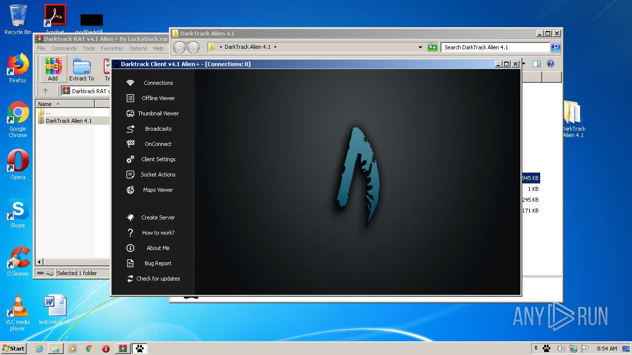Open the Connections section icon

tap(130, 83)
